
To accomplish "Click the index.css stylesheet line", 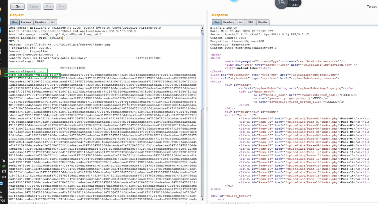I will (x=275, y=75).
